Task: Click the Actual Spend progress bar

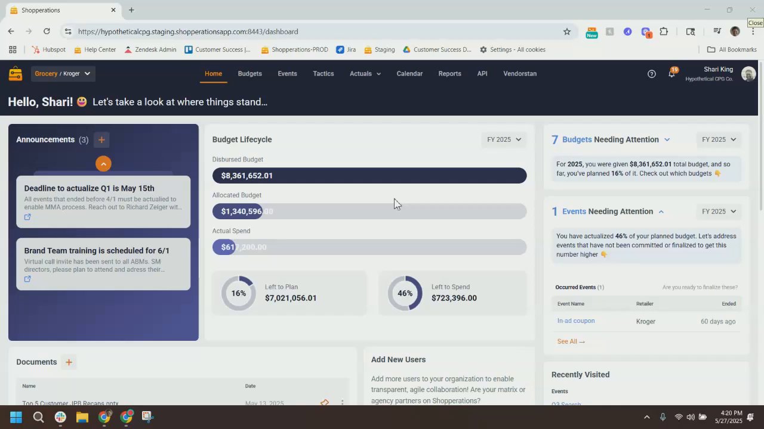Action: 369,247
